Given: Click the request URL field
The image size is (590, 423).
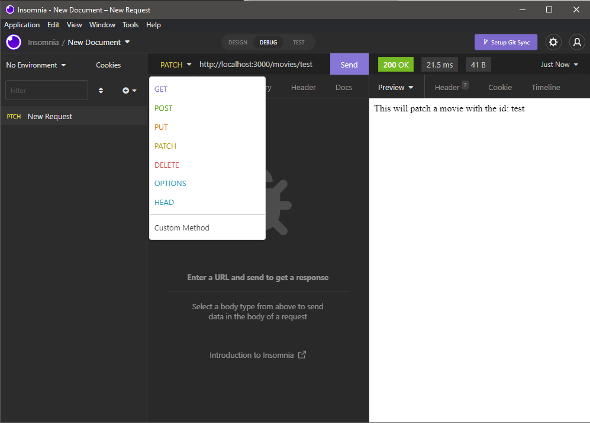Looking at the screenshot, I should tap(262, 65).
